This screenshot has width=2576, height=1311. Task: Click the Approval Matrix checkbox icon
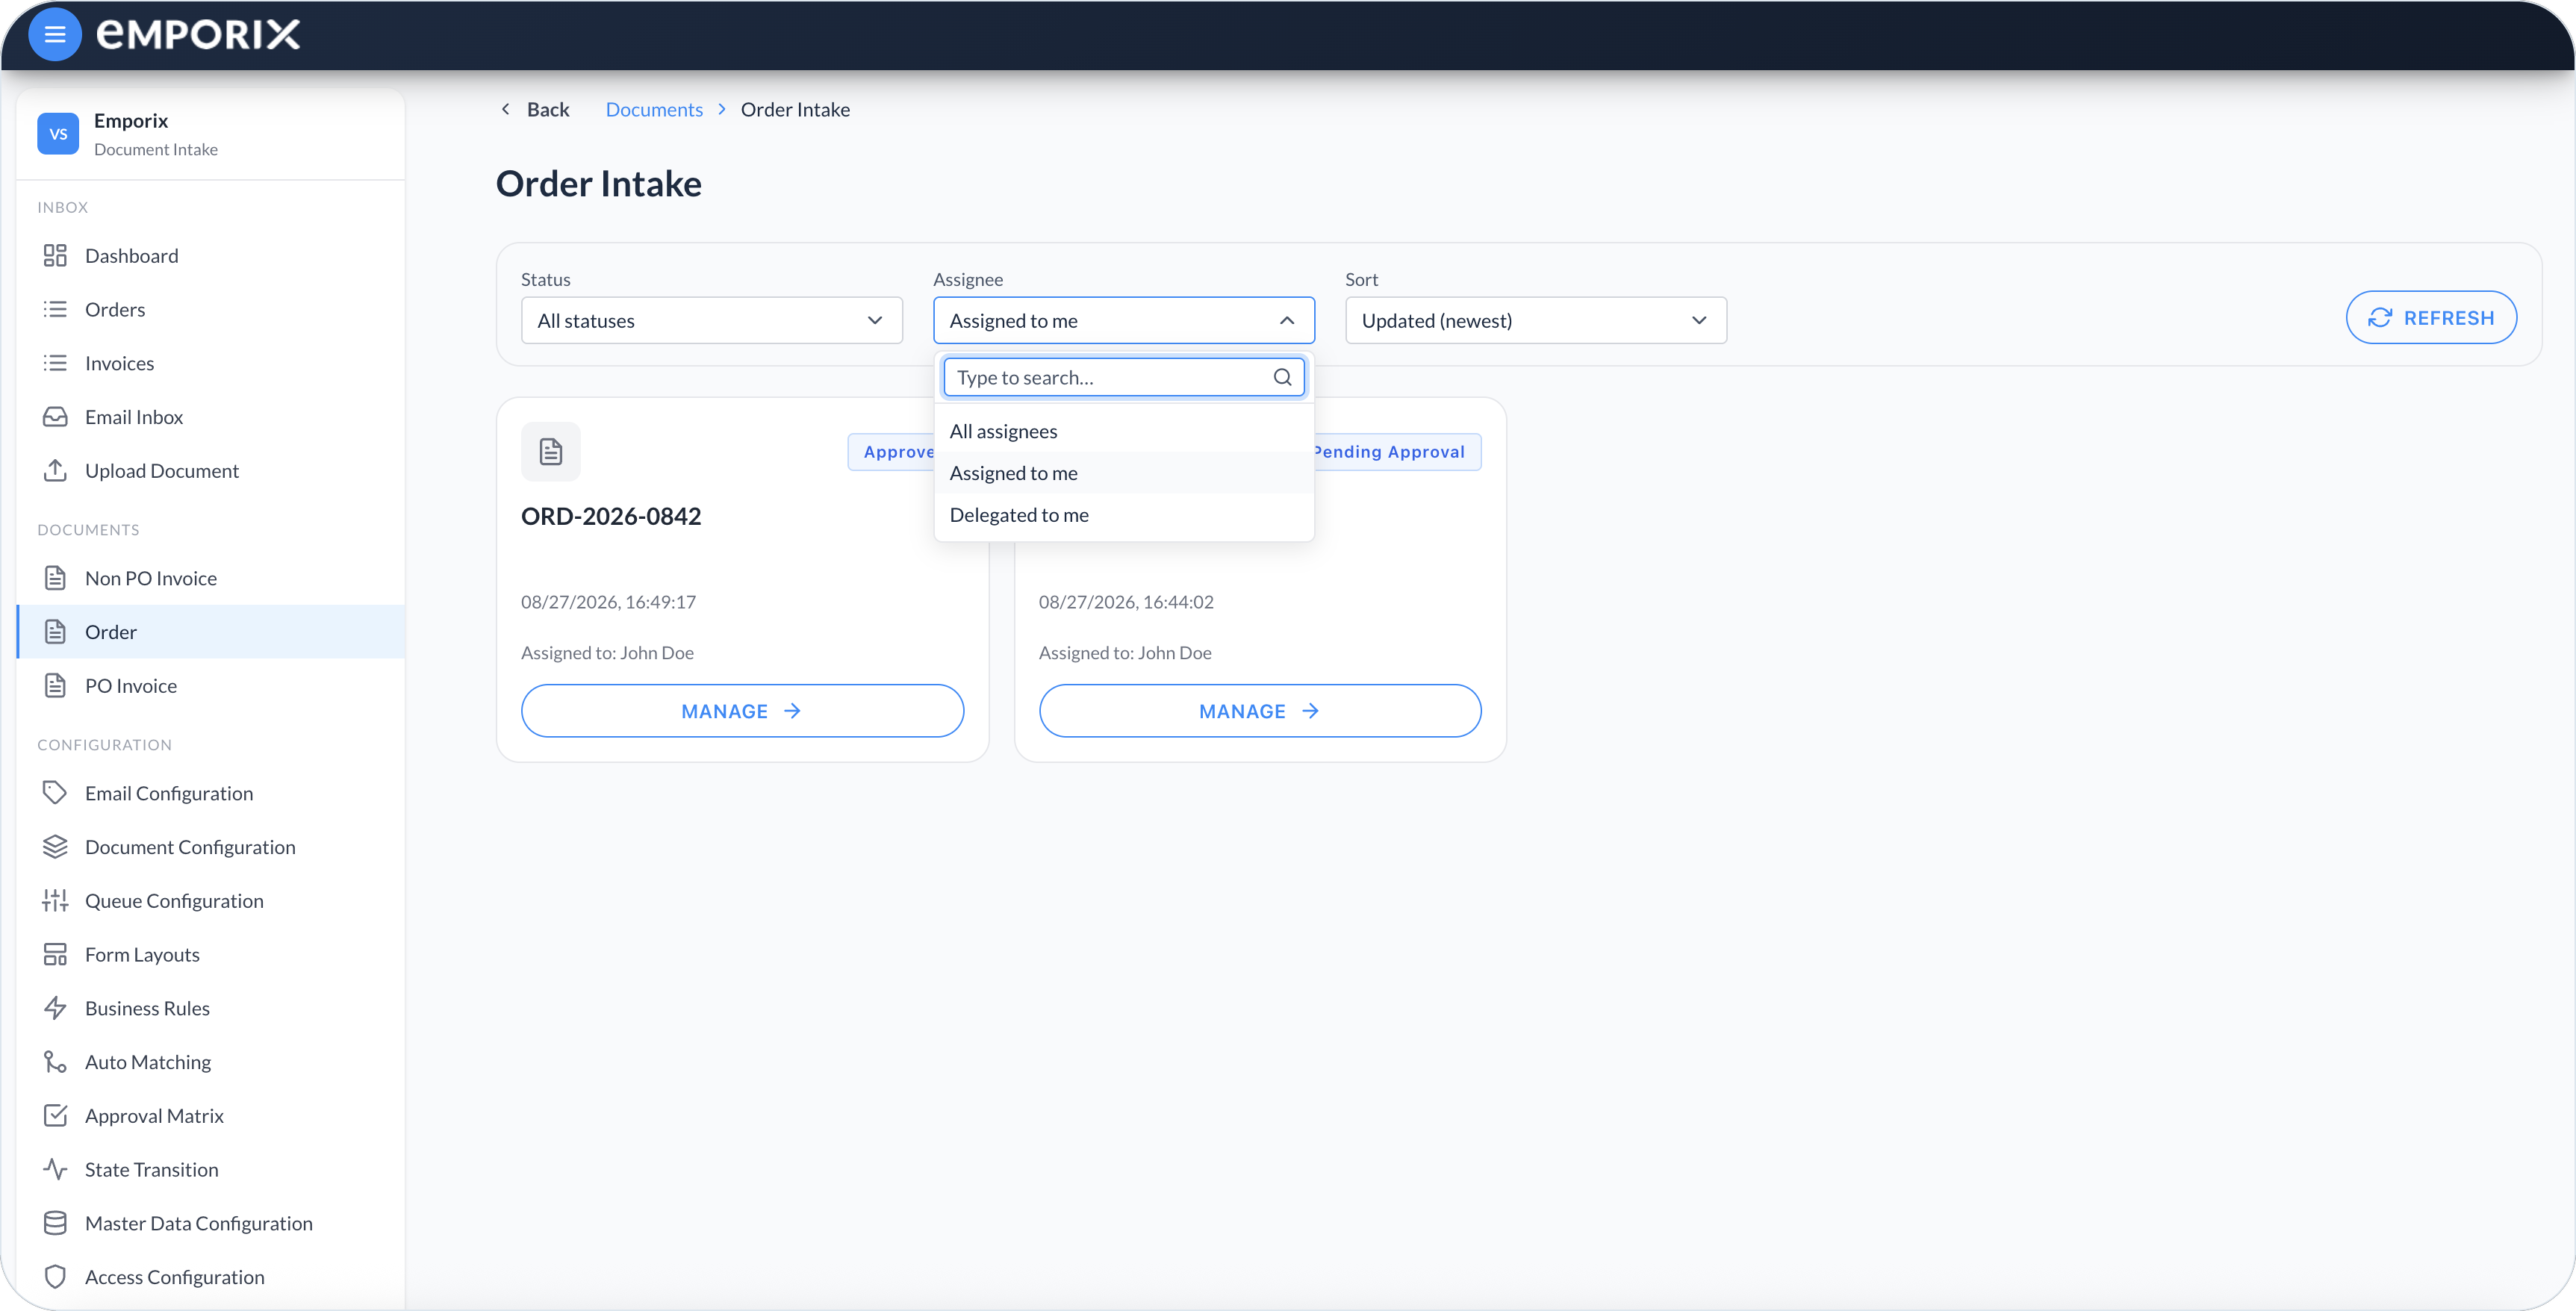pos(55,1116)
